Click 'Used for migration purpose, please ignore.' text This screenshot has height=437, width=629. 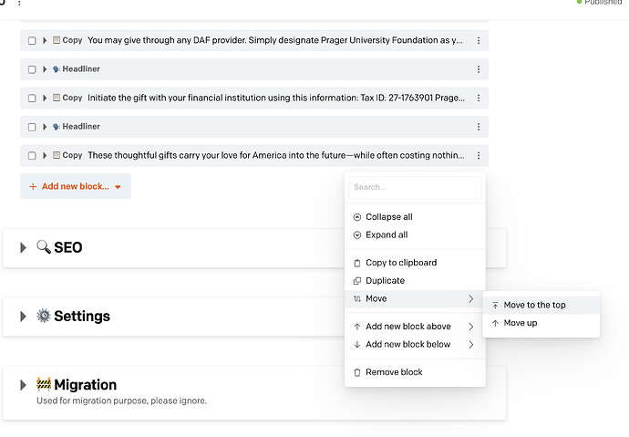tap(121, 401)
